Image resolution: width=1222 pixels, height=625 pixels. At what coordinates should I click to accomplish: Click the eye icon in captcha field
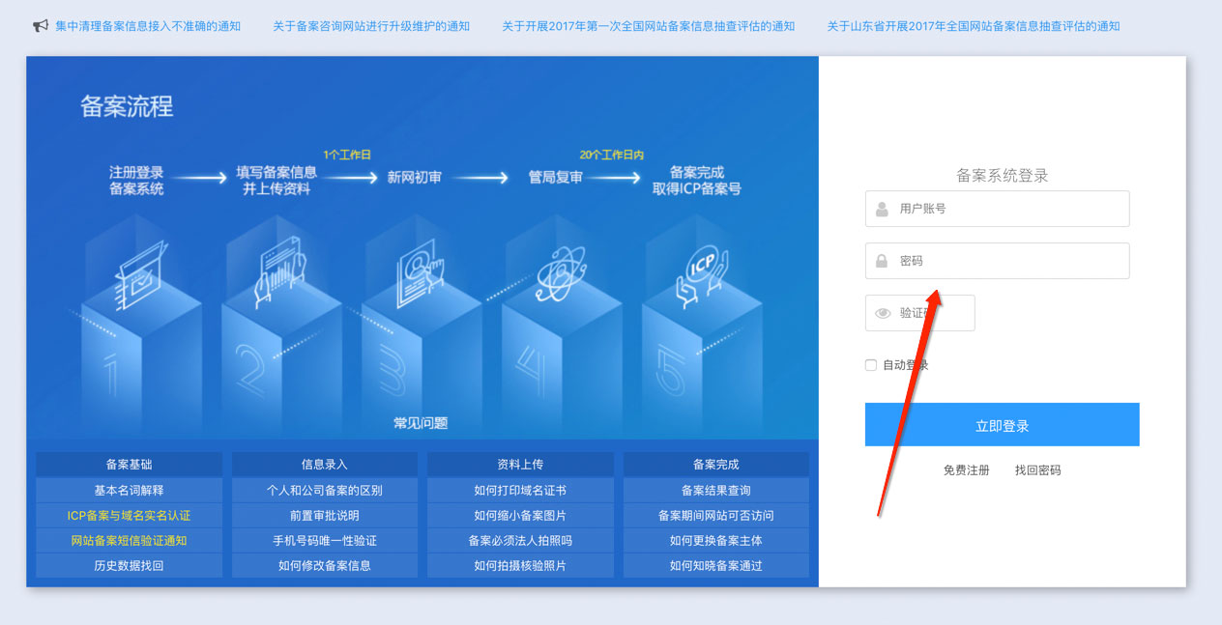(883, 313)
